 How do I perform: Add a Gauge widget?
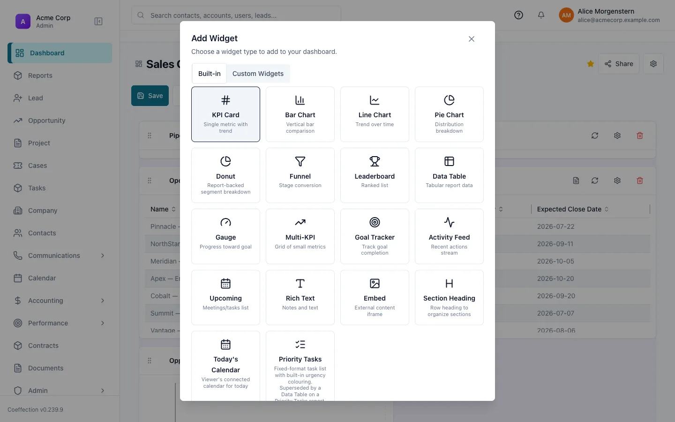[225, 236]
